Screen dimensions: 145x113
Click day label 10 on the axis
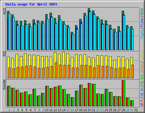click(x=47, y=110)
